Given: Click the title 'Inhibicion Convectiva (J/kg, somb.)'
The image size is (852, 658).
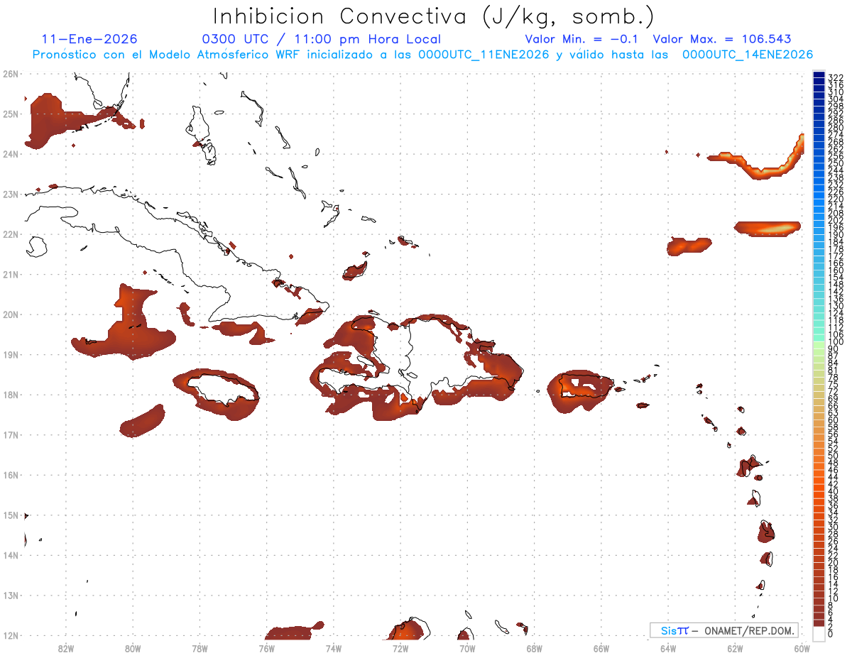Looking at the screenshot, I should [434, 17].
